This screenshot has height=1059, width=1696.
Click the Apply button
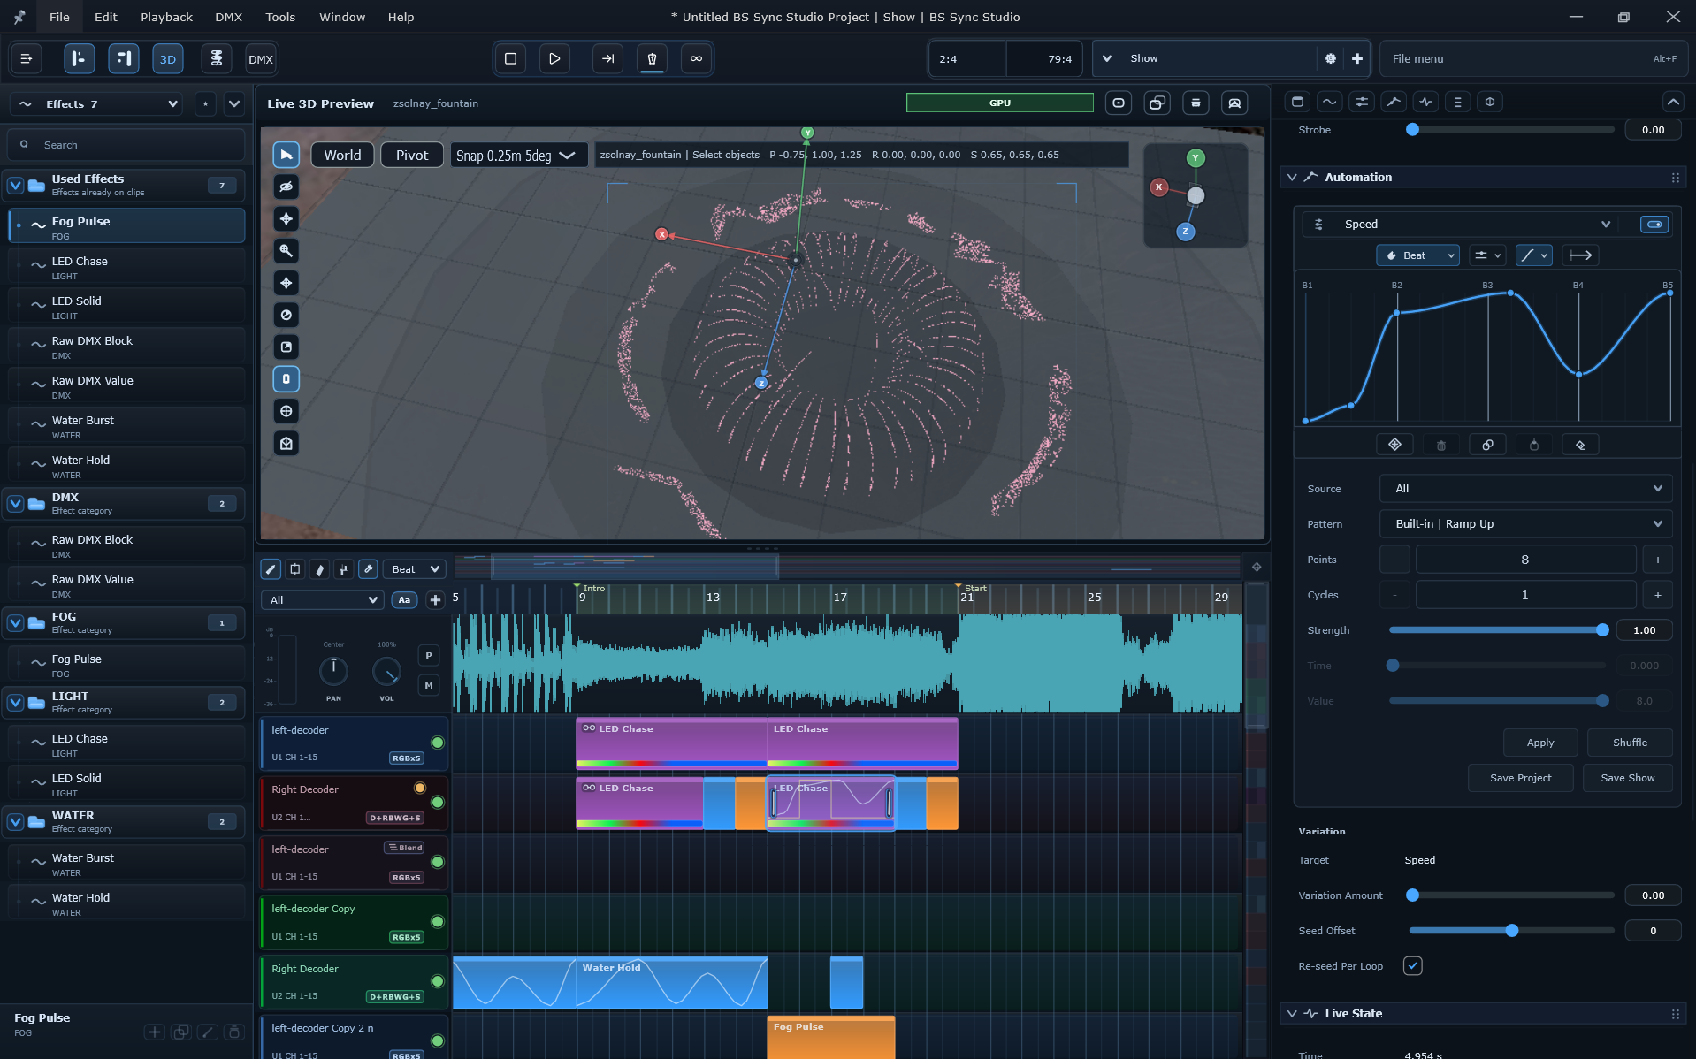click(1540, 743)
